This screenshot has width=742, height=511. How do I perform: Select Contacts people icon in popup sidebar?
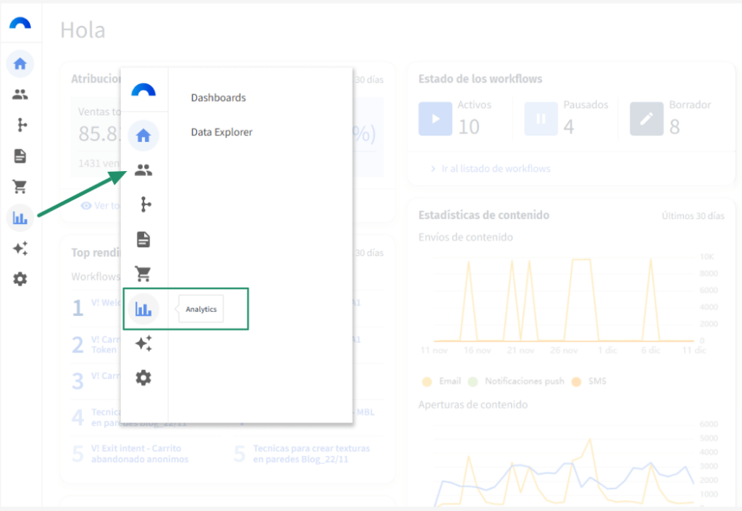click(143, 170)
